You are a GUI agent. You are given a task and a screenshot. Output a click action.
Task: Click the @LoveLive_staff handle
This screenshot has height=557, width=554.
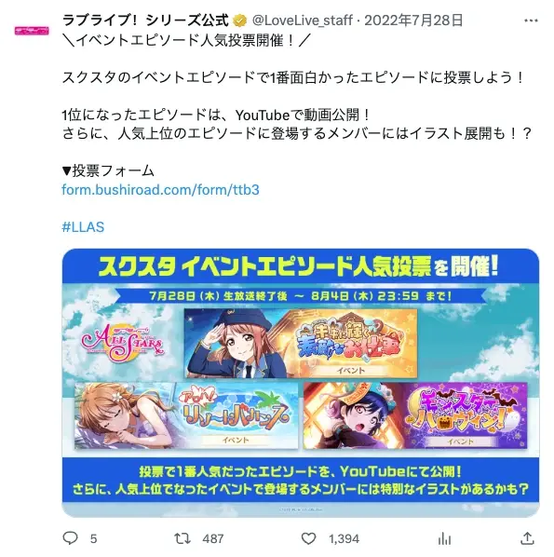pyautogui.click(x=303, y=20)
